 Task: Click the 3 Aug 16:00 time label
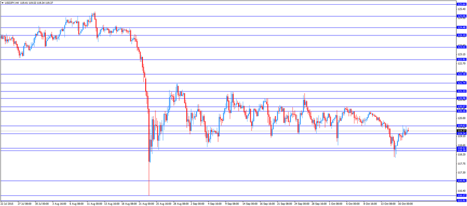coord(59,204)
